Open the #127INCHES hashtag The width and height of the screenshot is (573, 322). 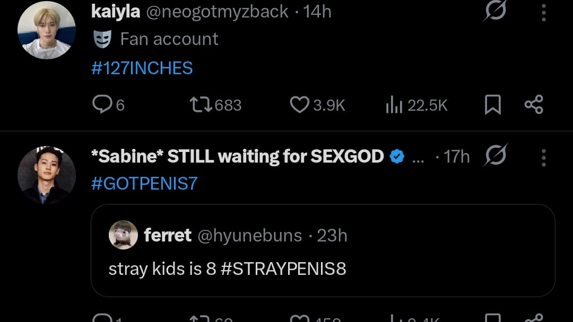coord(142,68)
